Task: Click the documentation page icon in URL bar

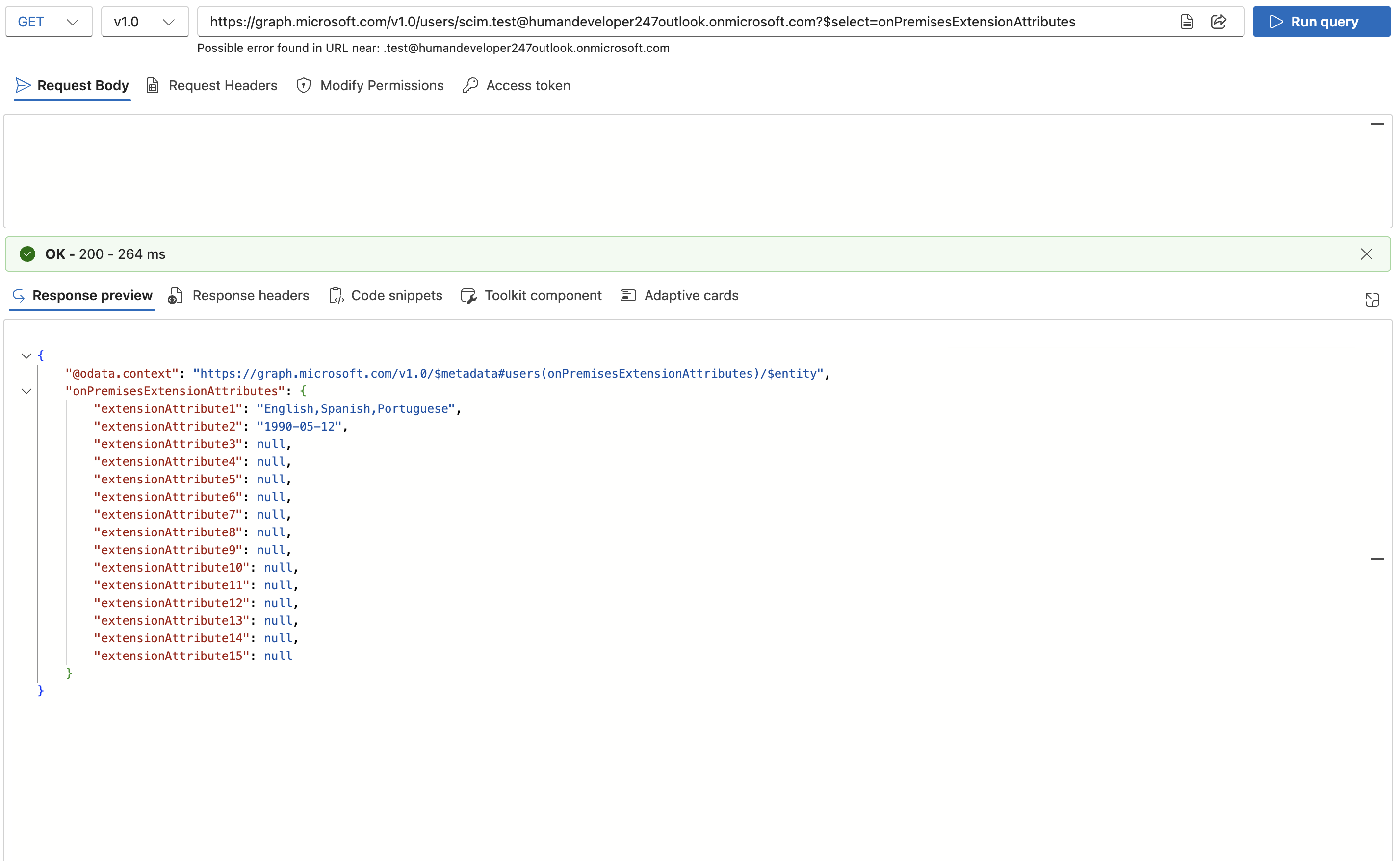Action: pyautogui.click(x=1187, y=22)
